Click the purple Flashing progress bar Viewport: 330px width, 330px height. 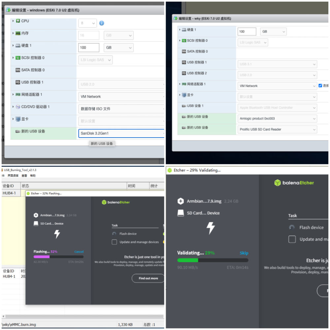tap(58, 257)
